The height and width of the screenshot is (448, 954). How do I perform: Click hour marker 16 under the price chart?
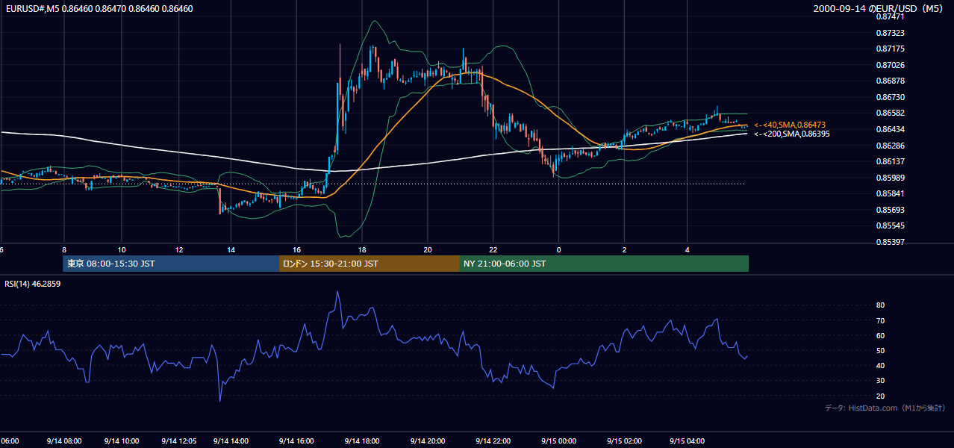pyautogui.click(x=296, y=249)
